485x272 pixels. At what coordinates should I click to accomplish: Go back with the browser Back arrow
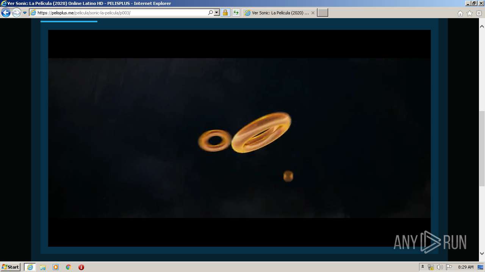pos(6,13)
